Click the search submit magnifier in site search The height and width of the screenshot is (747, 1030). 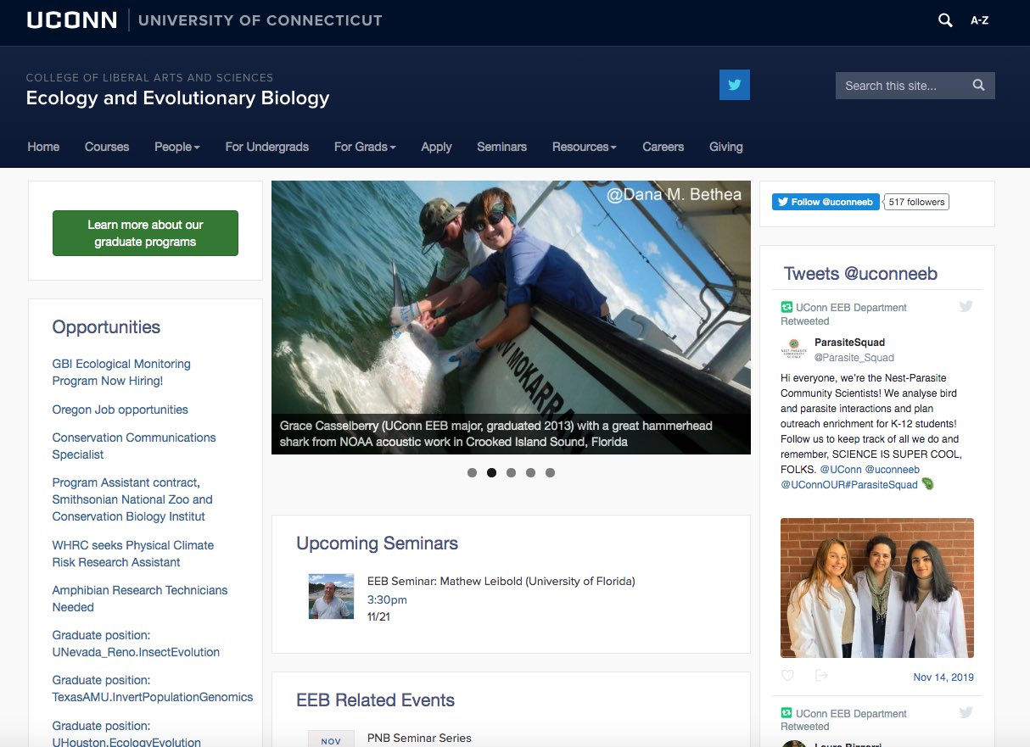tap(978, 86)
